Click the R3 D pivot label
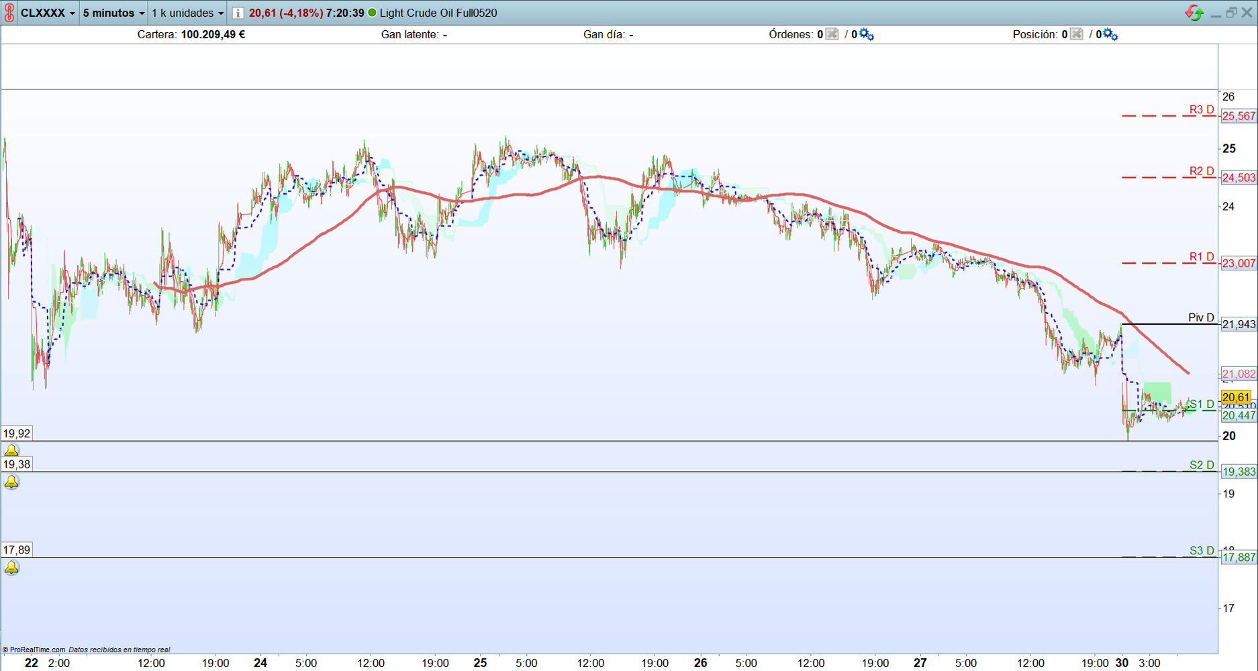This screenshot has height=671, width=1258. [x=1202, y=109]
